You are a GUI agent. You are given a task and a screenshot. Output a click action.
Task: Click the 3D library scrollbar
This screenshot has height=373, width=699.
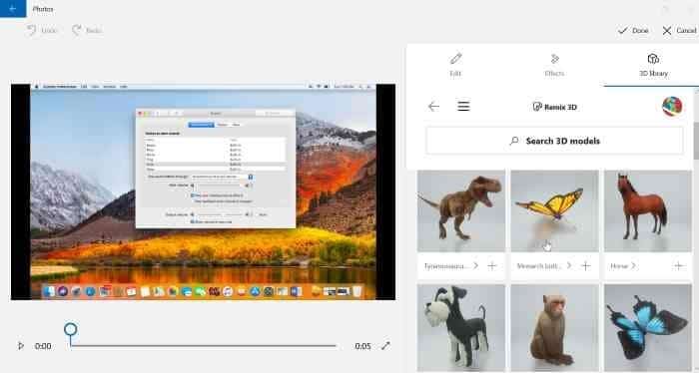[x=696, y=134]
